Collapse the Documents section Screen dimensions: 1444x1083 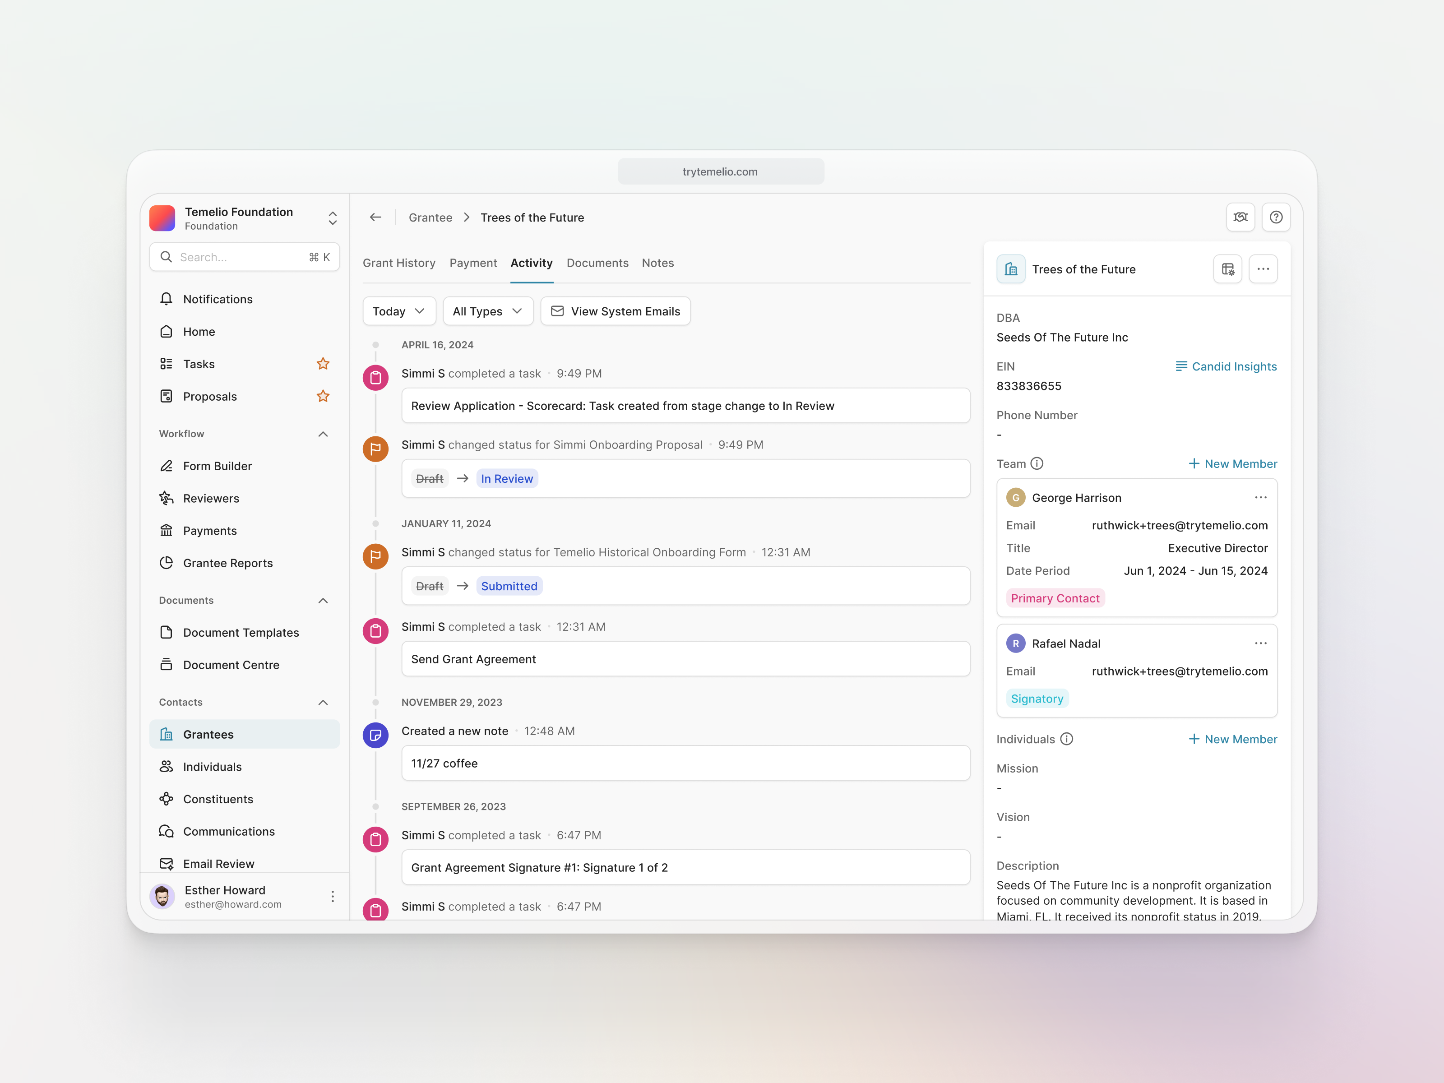[323, 601]
